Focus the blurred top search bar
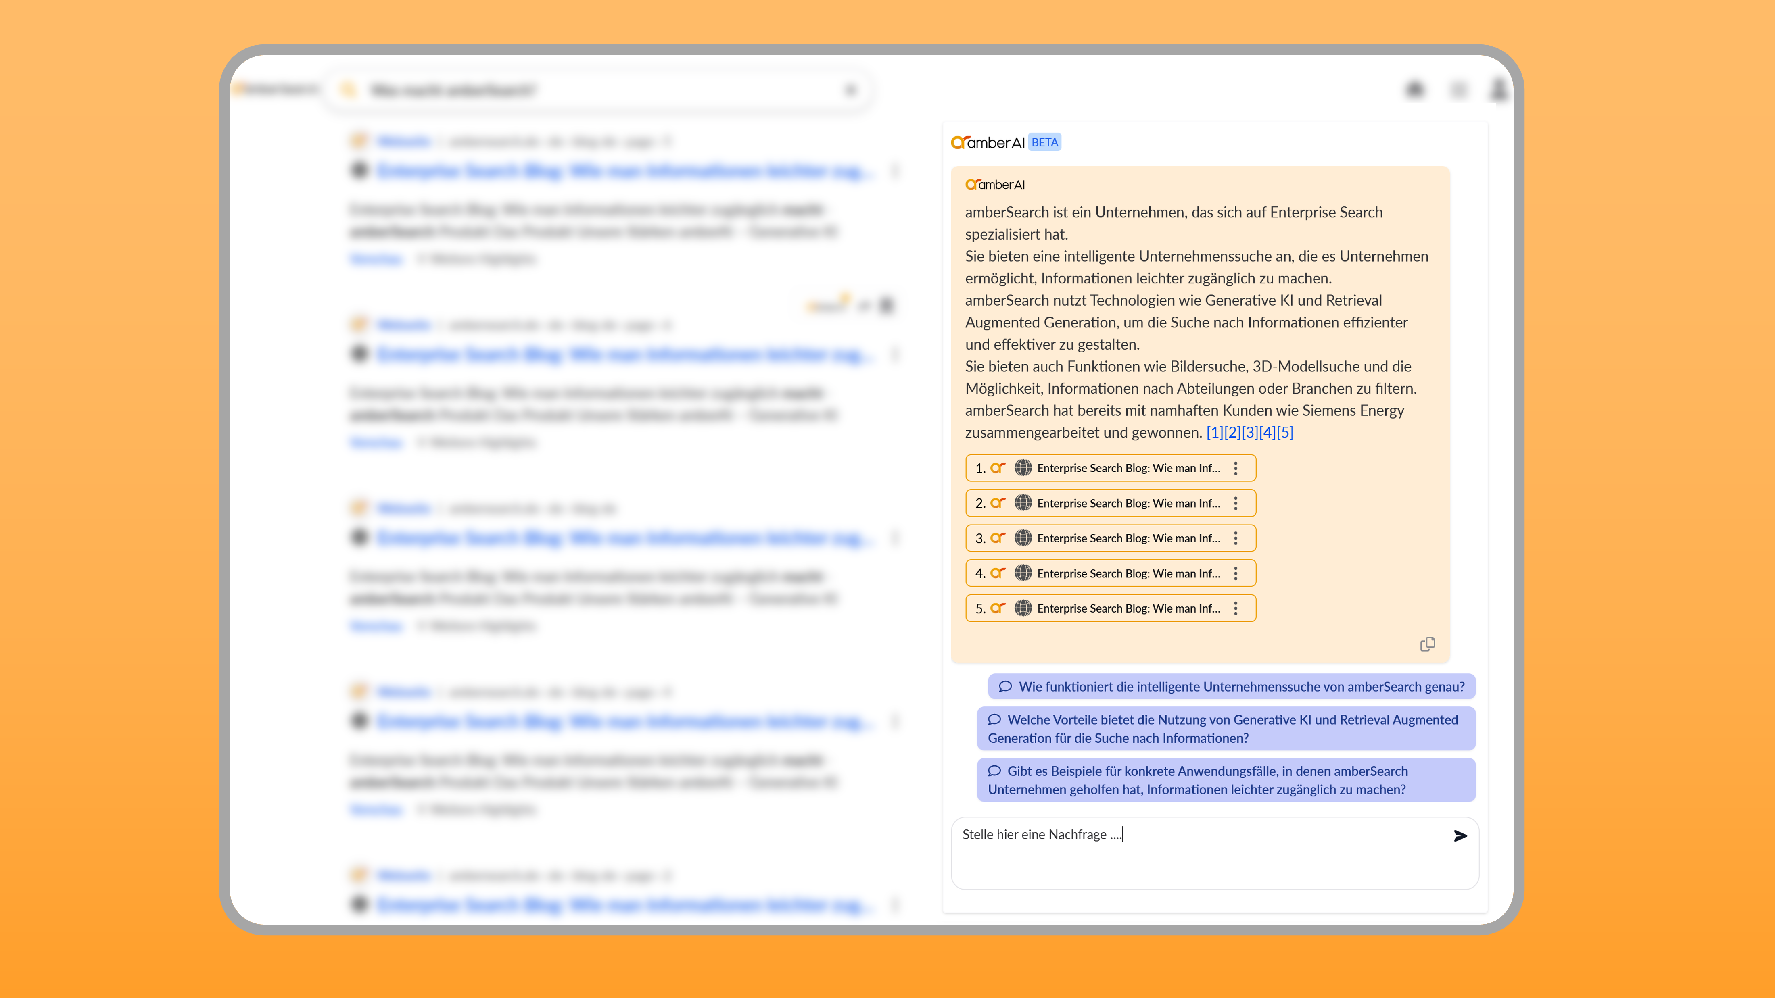Image resolution: width=1775 pixels, height=998 pixels. coord(598,90)
